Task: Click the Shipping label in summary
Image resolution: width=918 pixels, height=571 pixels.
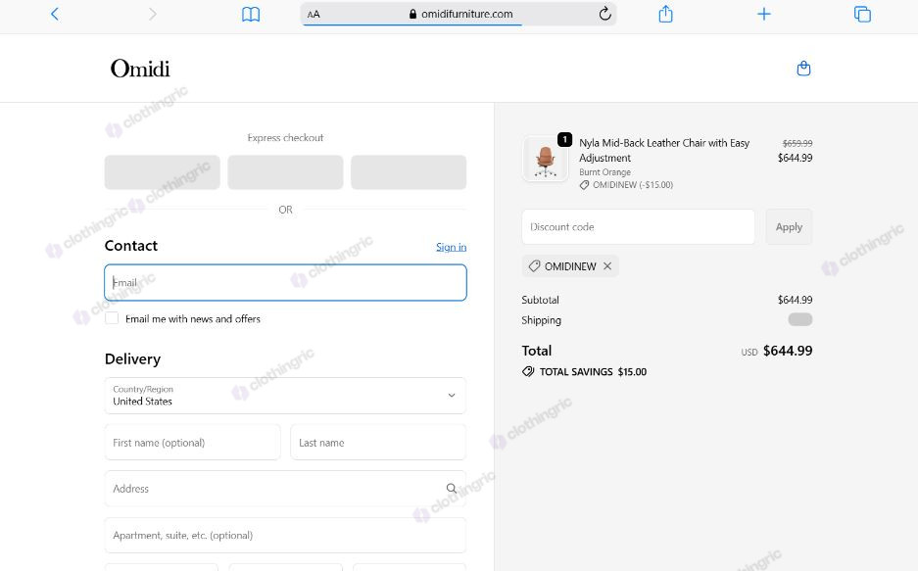Action: coord(541,320)
